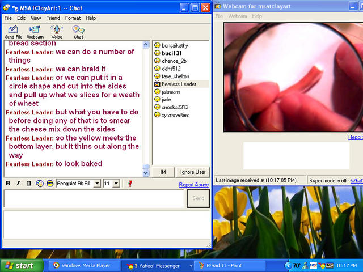Screen dimensions: 363x272
Task: Click the webcam video image
Action: (x=293, y=77)
